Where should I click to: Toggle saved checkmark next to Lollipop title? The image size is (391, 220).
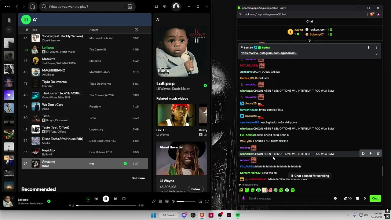[x=205, y=86]
